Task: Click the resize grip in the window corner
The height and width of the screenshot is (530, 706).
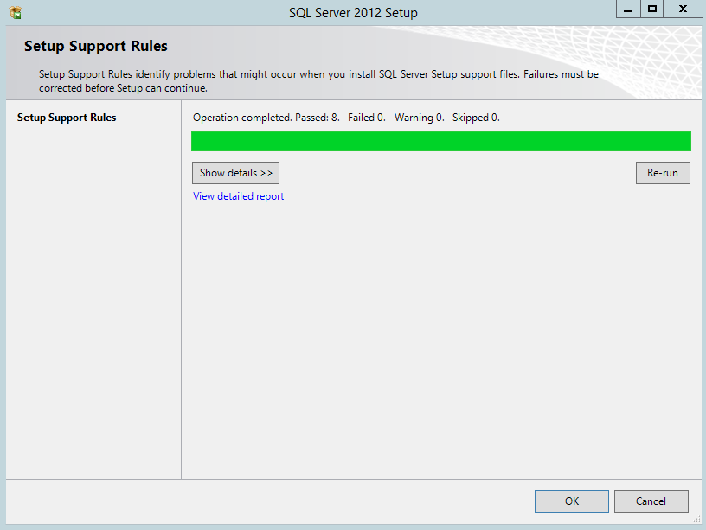Action: click(x=697, y=520)
